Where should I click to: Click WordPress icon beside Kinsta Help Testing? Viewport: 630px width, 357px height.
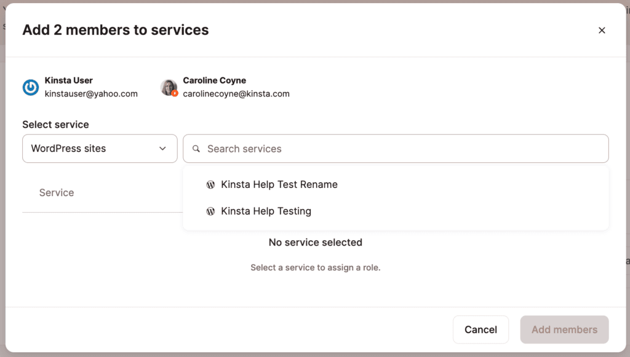tap(210, 211)
